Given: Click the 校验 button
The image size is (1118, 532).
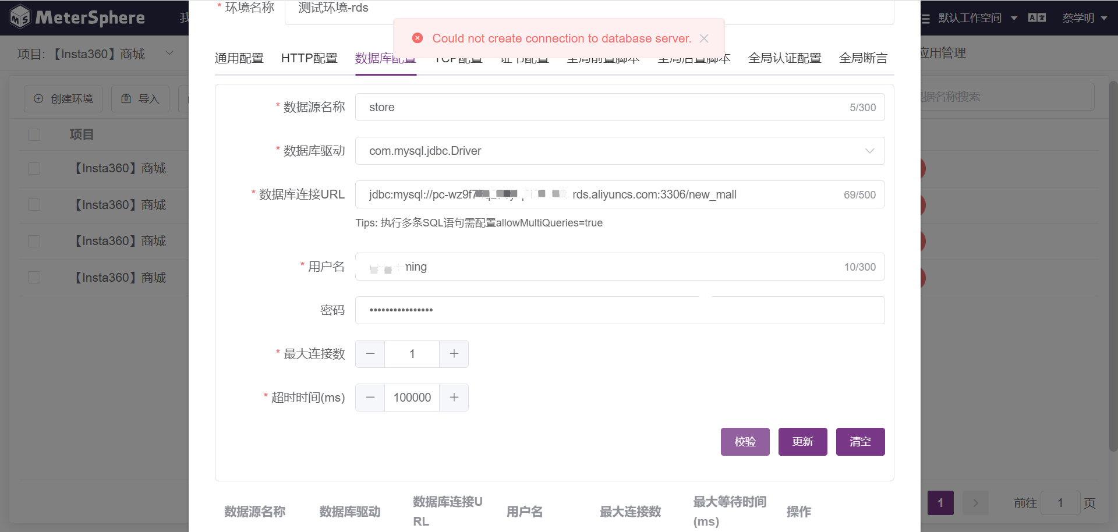Looking at the screenshot, I should coord(745,442).
